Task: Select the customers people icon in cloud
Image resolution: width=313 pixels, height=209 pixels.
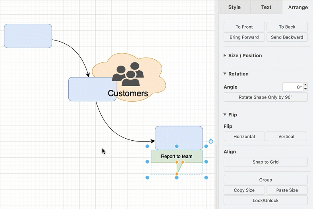Action: 128,74
